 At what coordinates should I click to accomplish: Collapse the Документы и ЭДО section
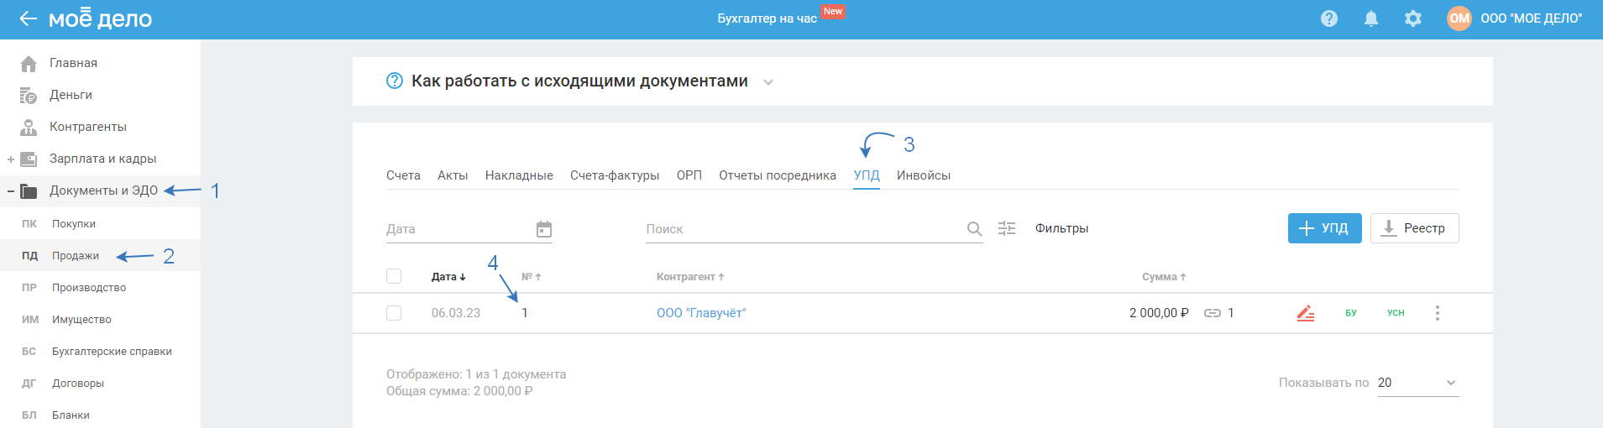coord(11,191)
